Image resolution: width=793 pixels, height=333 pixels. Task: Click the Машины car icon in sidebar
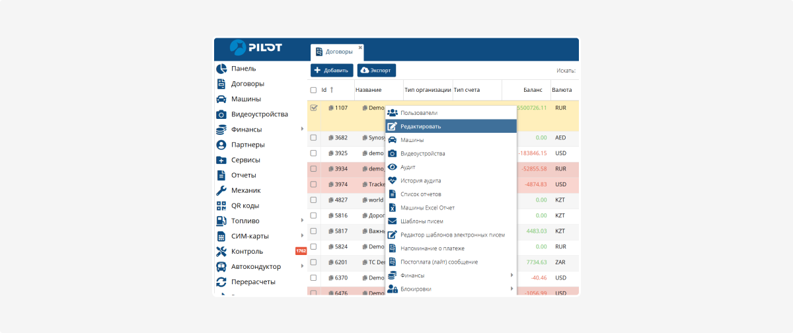click(x=221, y=99)
